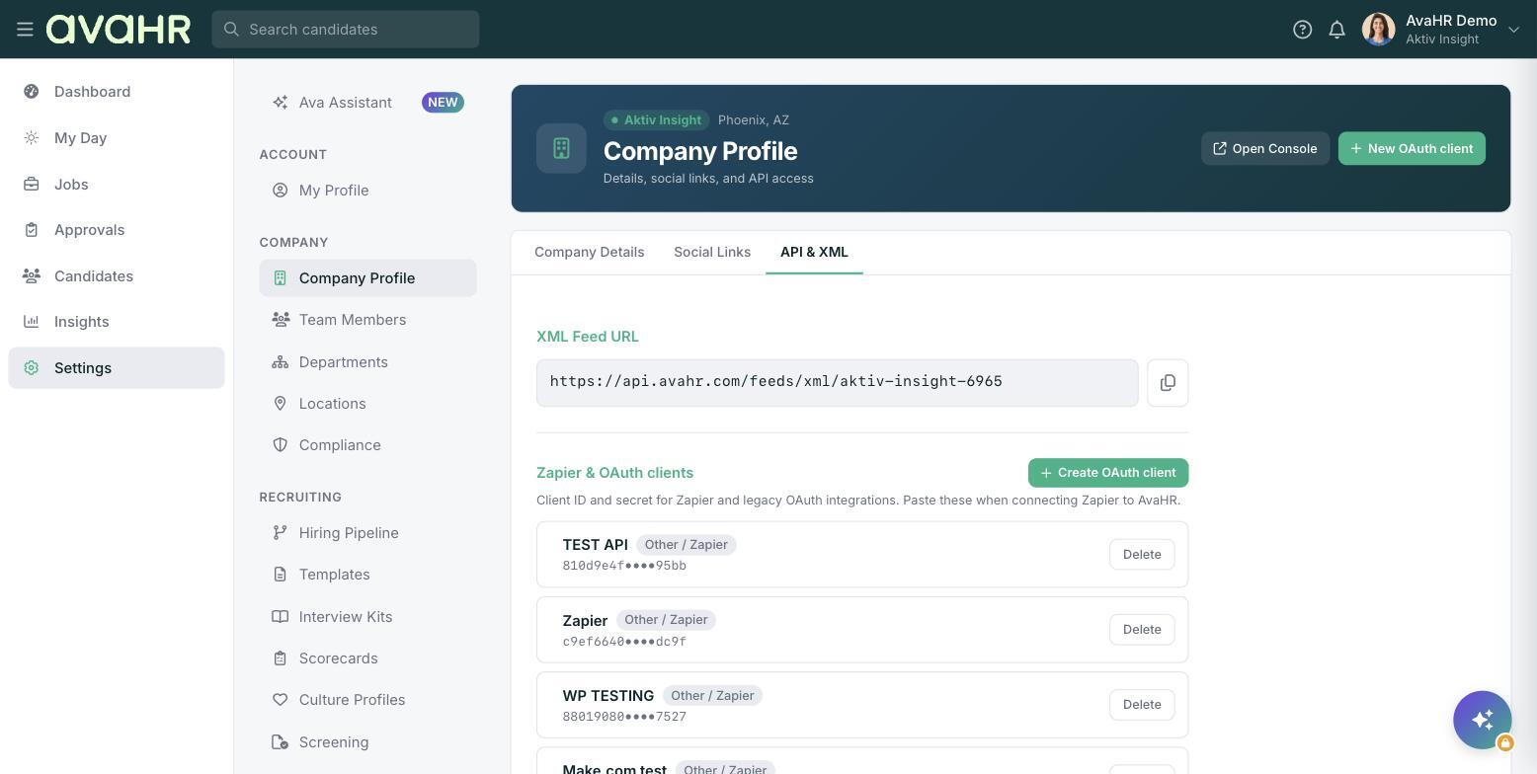Click TEST API client ID 810d9e4f••••95bb
The height and width of the screenshot is (774, 1537).
[x=624, y=566]
